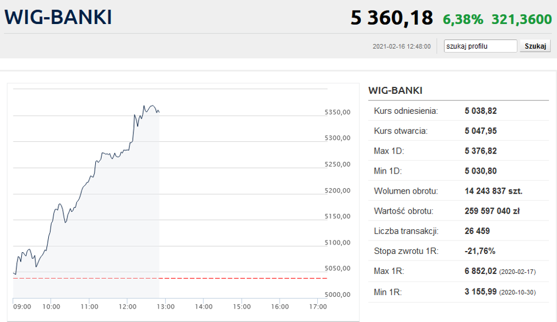Image resolution: width=557 pixels, height=322 pixels.
Task: Click the yearly maximum value 6 852,02
Action: click(x=481, y=272)
